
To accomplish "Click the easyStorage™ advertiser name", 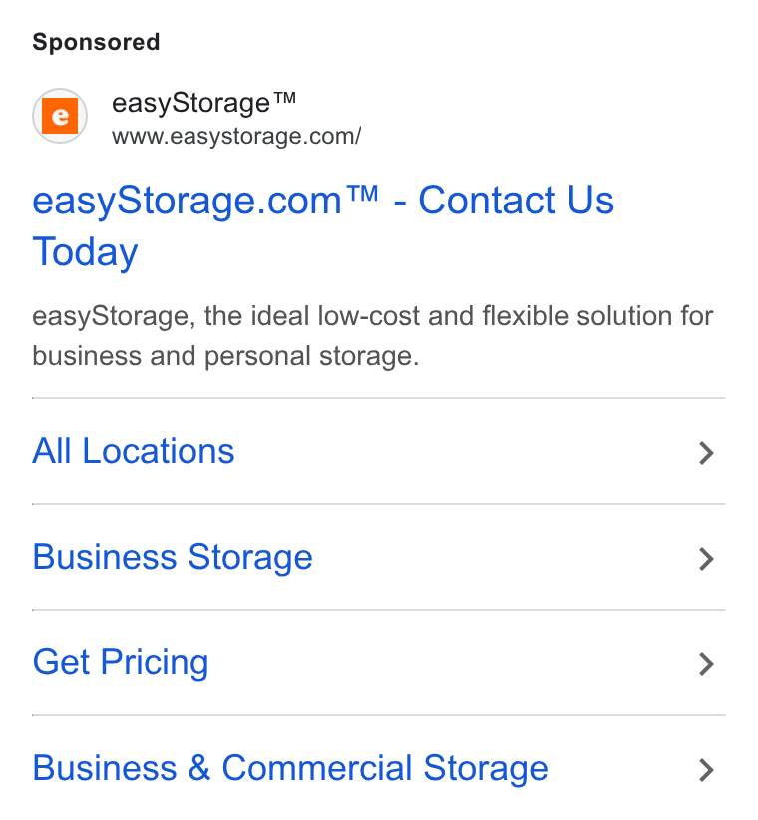I will click(x=203, y=103).
